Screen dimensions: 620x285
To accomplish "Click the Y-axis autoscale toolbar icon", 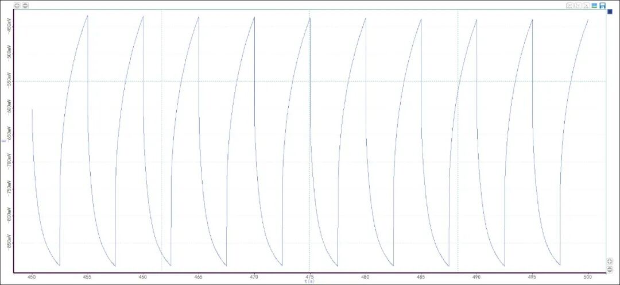I will [578, 6].
